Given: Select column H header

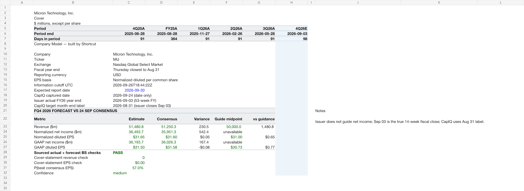Looking at the screenshot, I should coord(292,3).
